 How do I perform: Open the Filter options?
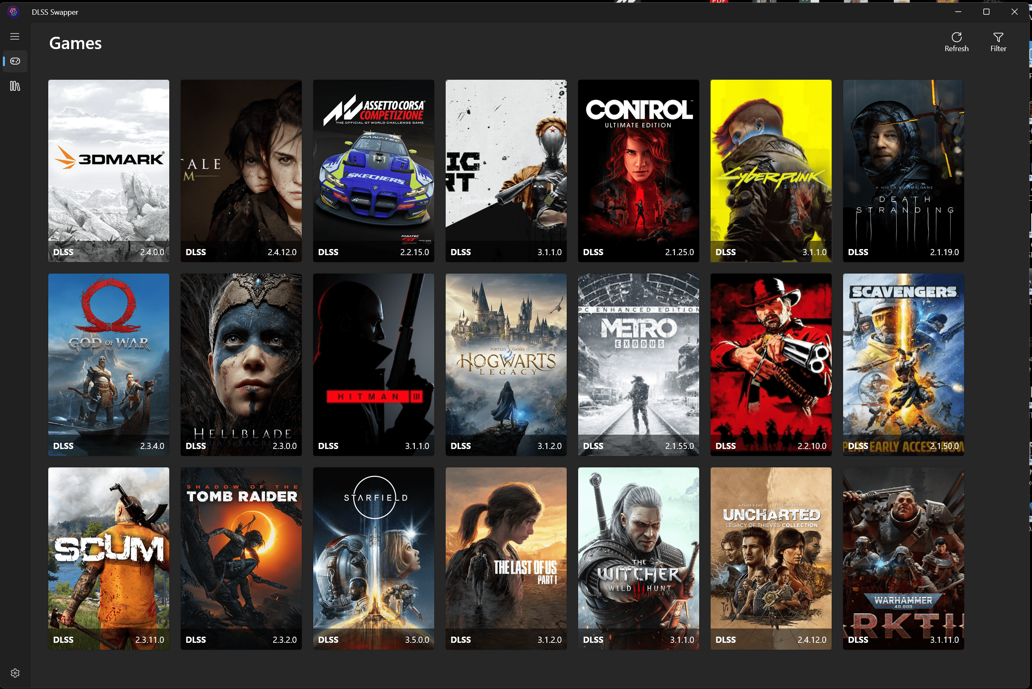tap(998, 42)
